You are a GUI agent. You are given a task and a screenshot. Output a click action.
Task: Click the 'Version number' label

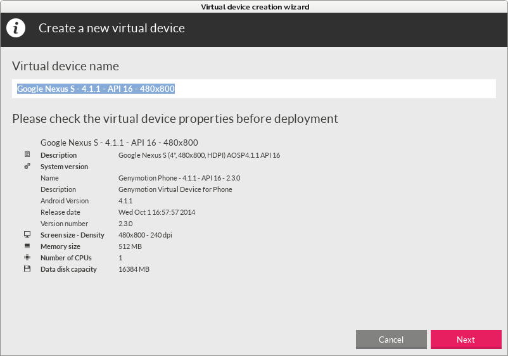pyautogui.click(x=64, y=224)
